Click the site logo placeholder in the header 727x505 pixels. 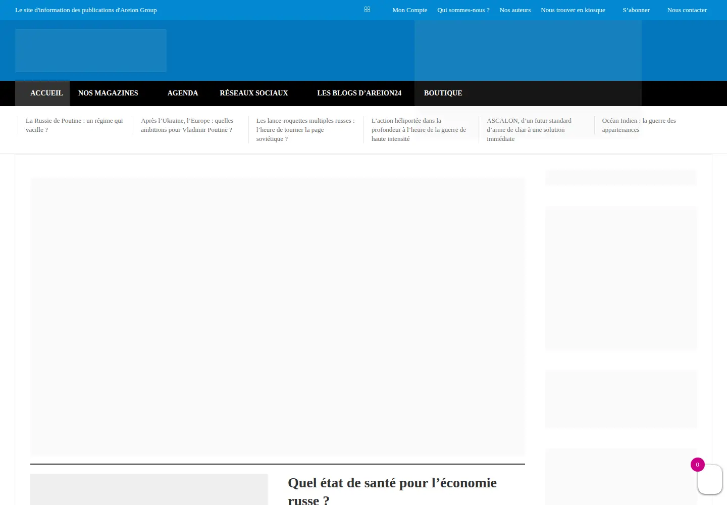point(91,50)
